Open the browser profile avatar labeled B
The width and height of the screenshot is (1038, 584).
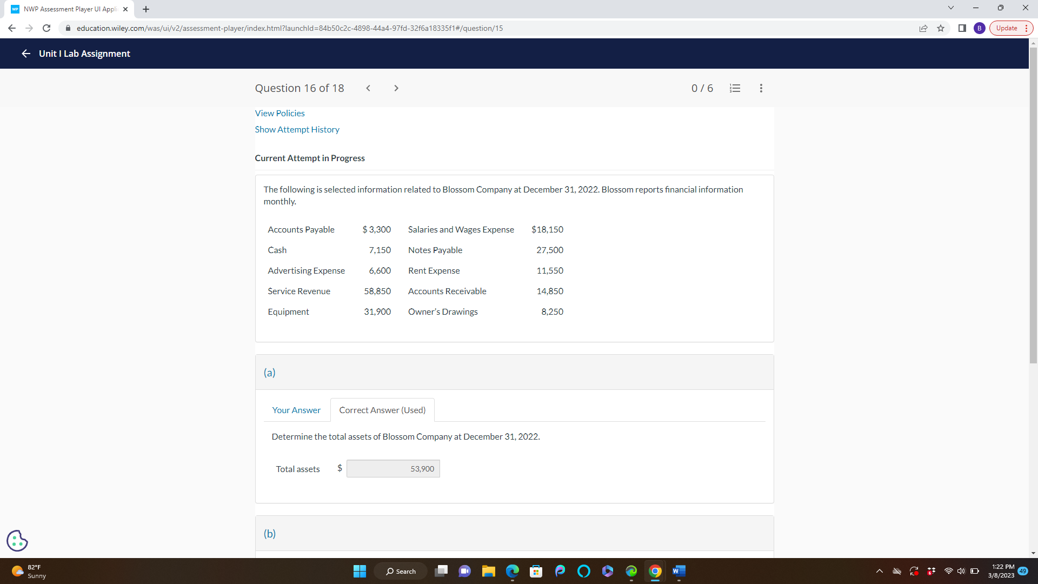[x=980, y=28]
